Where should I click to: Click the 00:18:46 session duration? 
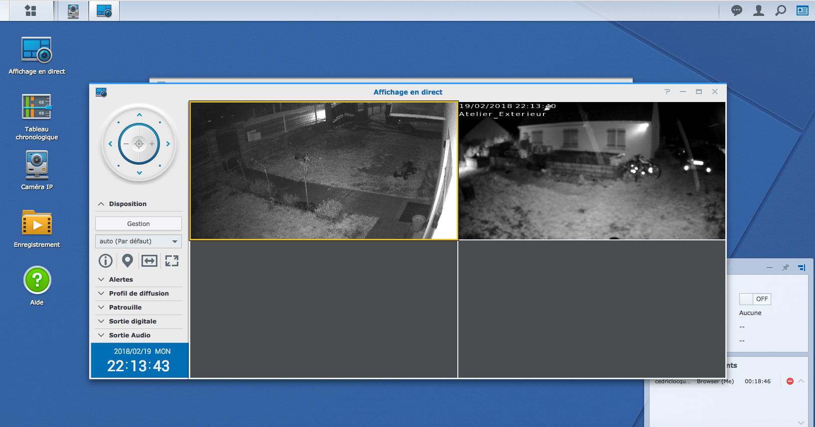pos(758,381)
